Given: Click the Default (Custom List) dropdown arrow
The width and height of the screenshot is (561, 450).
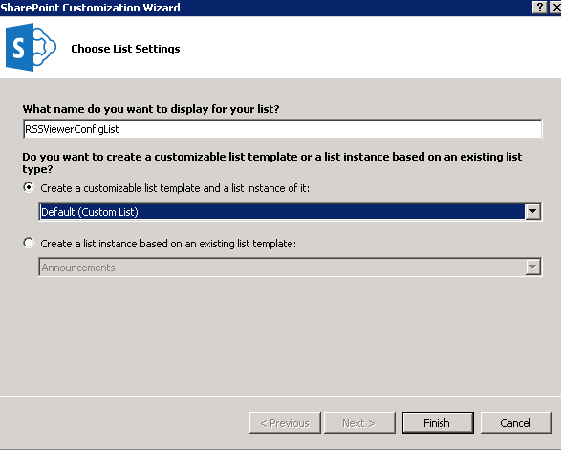Looking at the screenshot, I should pyautogui.click(x=532, y=211).
